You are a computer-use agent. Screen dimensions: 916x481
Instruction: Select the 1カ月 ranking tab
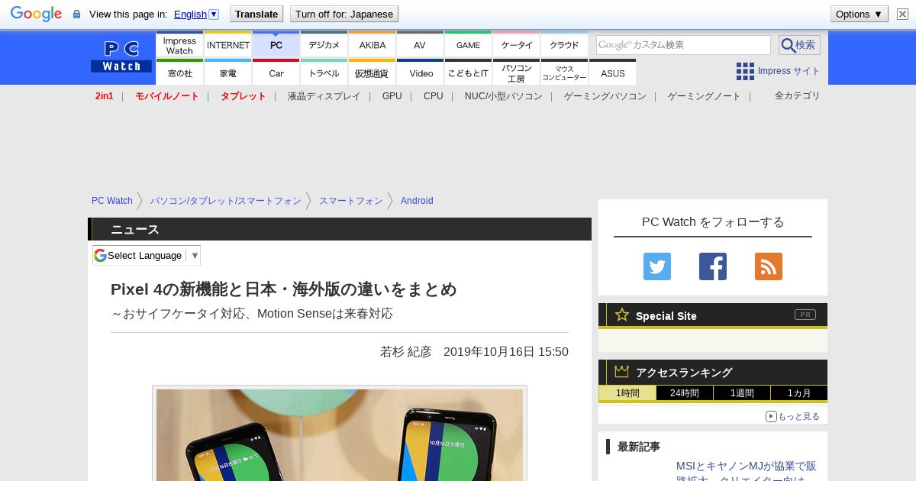click(799, 393)
